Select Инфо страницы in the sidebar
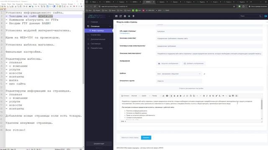Viewport: 268px width, 150px height. (99, 30)
